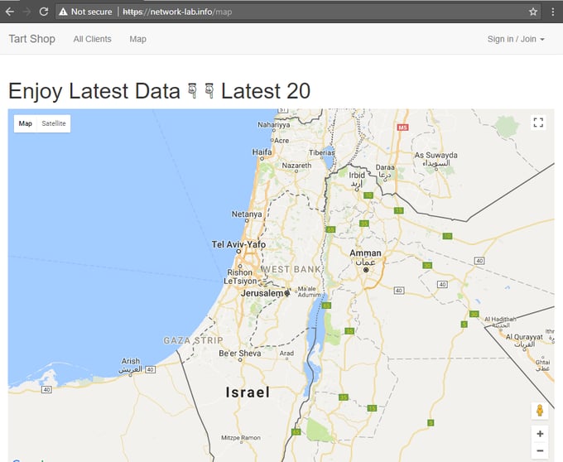Click the Haifa label on map
This screenshot has width=563, height=462.
[x=262, y=152]
